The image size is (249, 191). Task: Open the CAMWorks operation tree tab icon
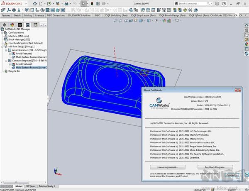pos(28,25)
